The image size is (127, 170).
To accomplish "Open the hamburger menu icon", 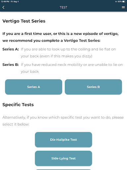I will pos(123,7).
